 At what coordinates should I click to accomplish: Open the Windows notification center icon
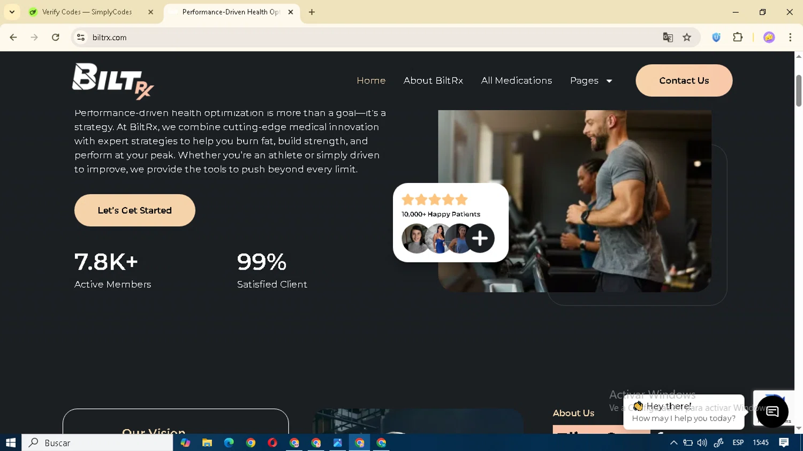pos(784,443)
